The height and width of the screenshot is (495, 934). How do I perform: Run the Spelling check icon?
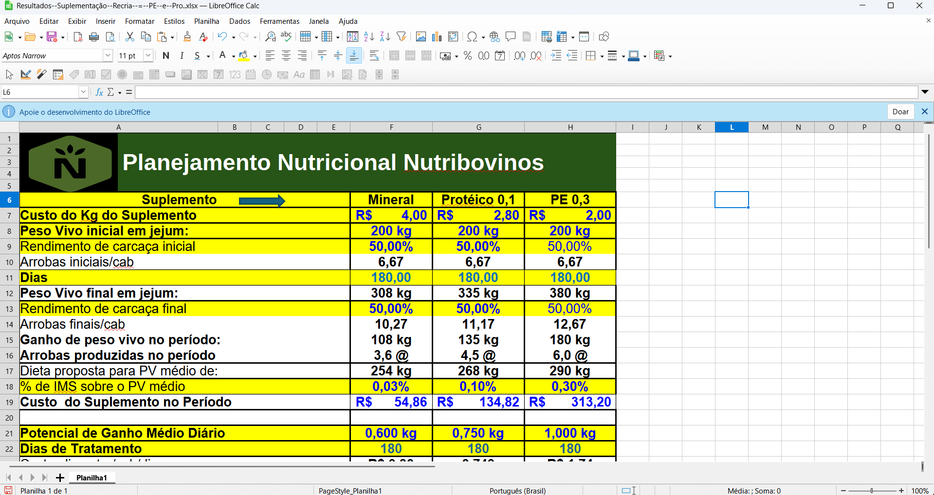pyautogui.click(x=286, y=36)
